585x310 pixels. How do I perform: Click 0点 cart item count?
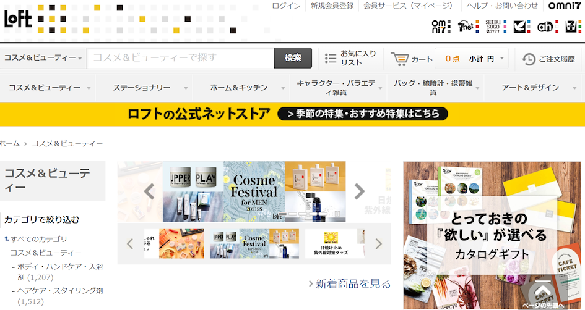tap(453, 59)
